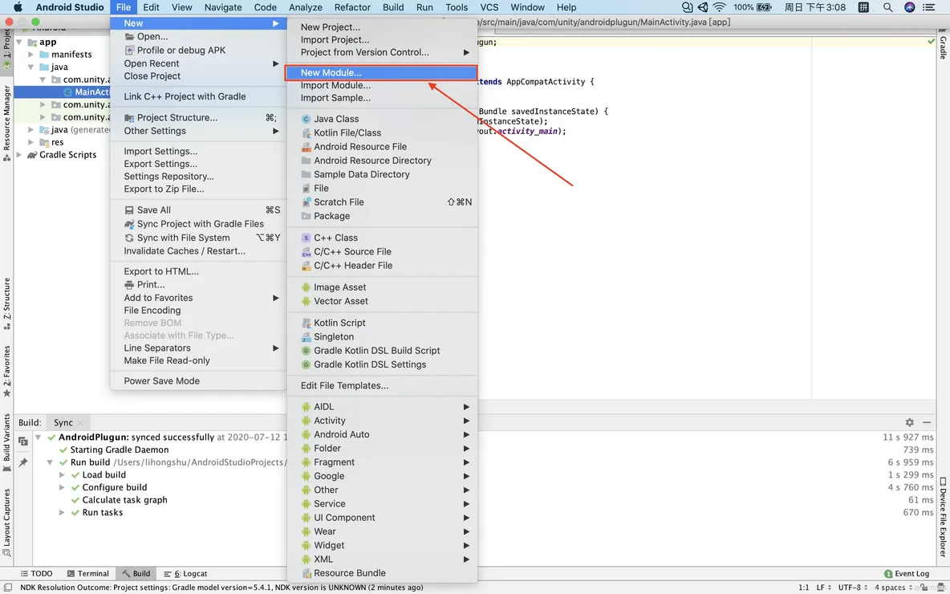
Task: Click the Android Resource Directory folder icon
Action: pos(306,161)
